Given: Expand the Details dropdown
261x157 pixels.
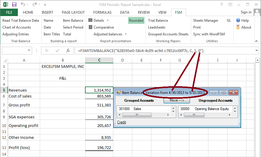Looking at the screenshot, I should click(x=108, y=21).
